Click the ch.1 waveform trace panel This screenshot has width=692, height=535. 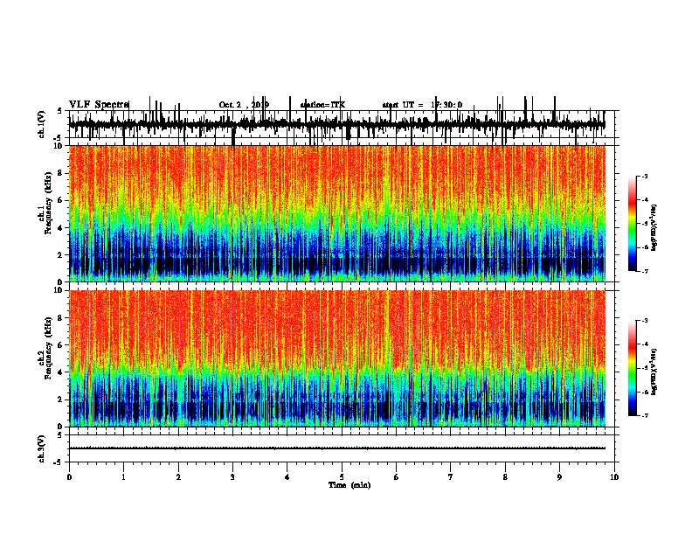[342, 124]
